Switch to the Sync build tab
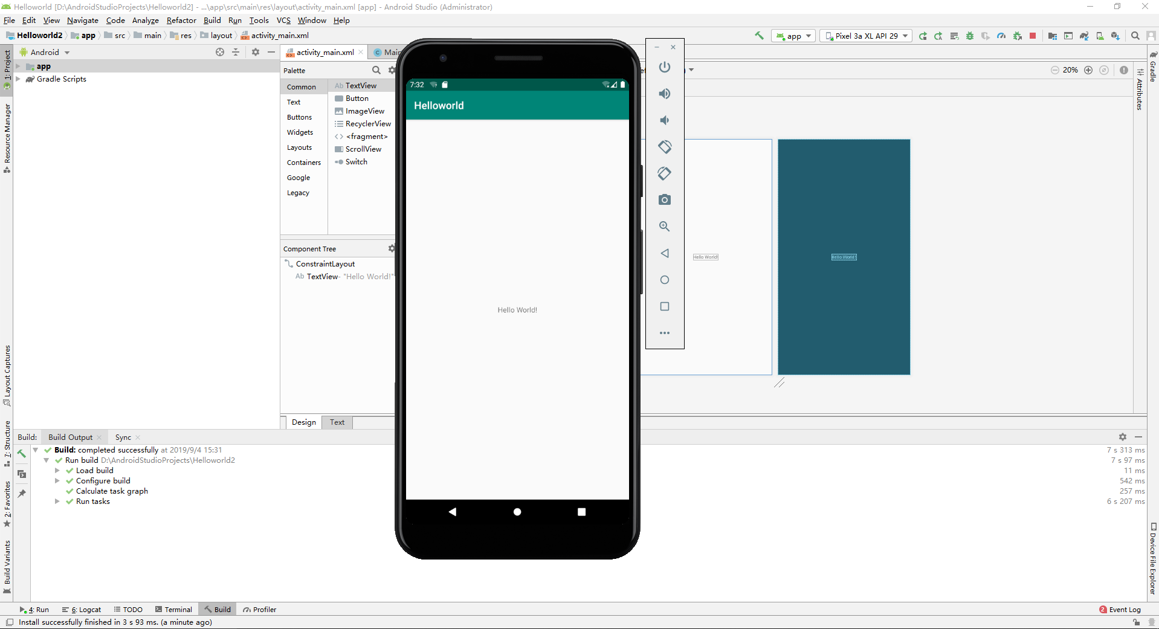 (123, 437)
